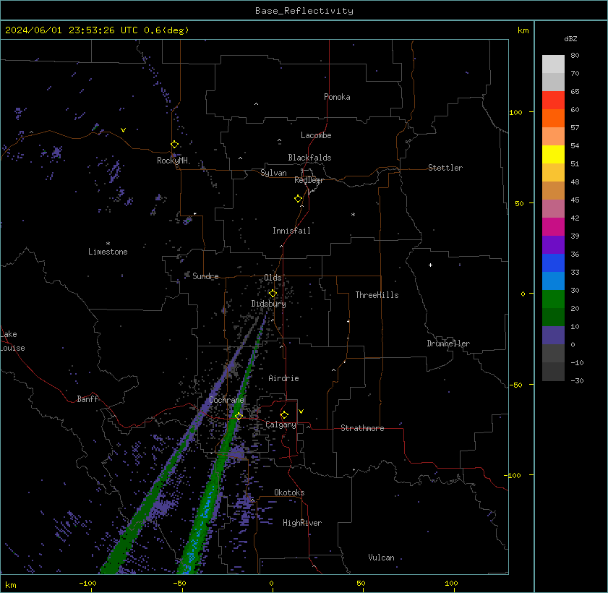Select the Didsbury town label

[x=268, y=304]
